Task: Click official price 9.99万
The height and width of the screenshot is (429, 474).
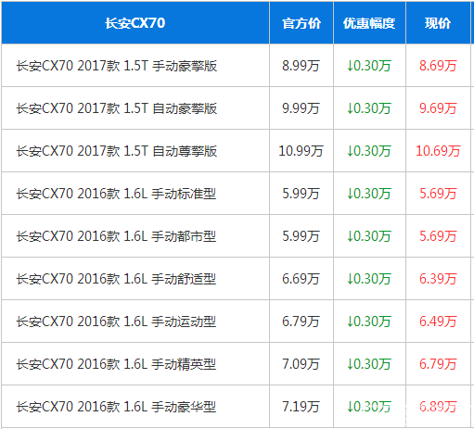Action: coord(301,108)
